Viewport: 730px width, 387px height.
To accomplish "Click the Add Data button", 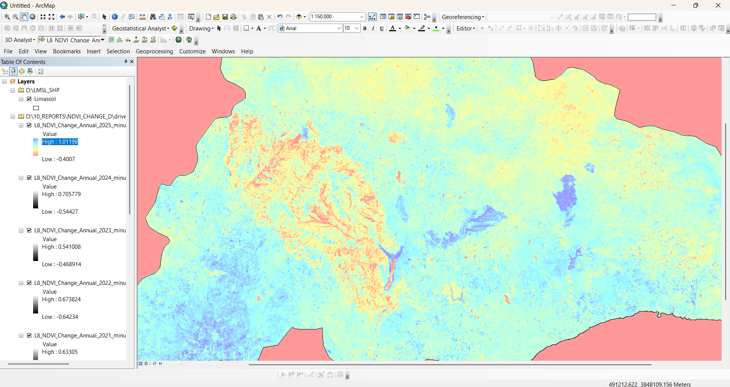I will (x=299, y=17).
